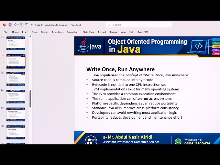Click the presenter icon in slide footer
The image size is (220, 165).
tap(91, 140)
